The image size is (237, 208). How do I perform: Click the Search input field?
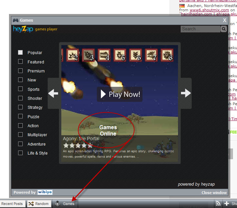pos(200,29)
